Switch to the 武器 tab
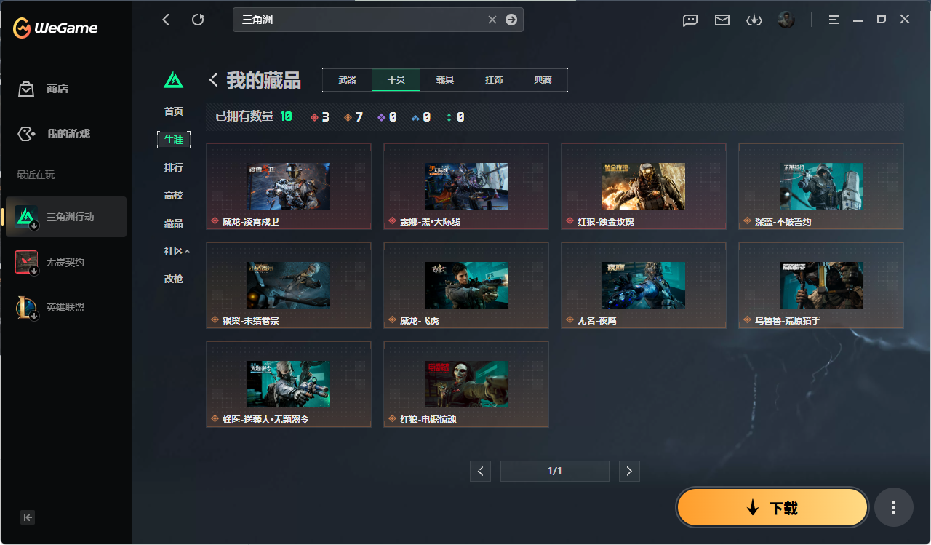This screenshot has height=545, width=931. click(x=347, y=80)
